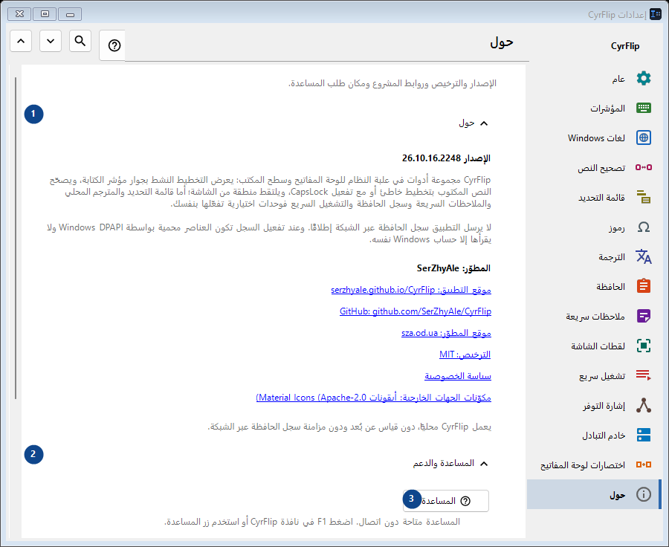Image resolution: width=669 pixels, height=547 pixels.
Task: Switch to the الحافظة page
Action: pyautogui.click(x=610, y=287)
